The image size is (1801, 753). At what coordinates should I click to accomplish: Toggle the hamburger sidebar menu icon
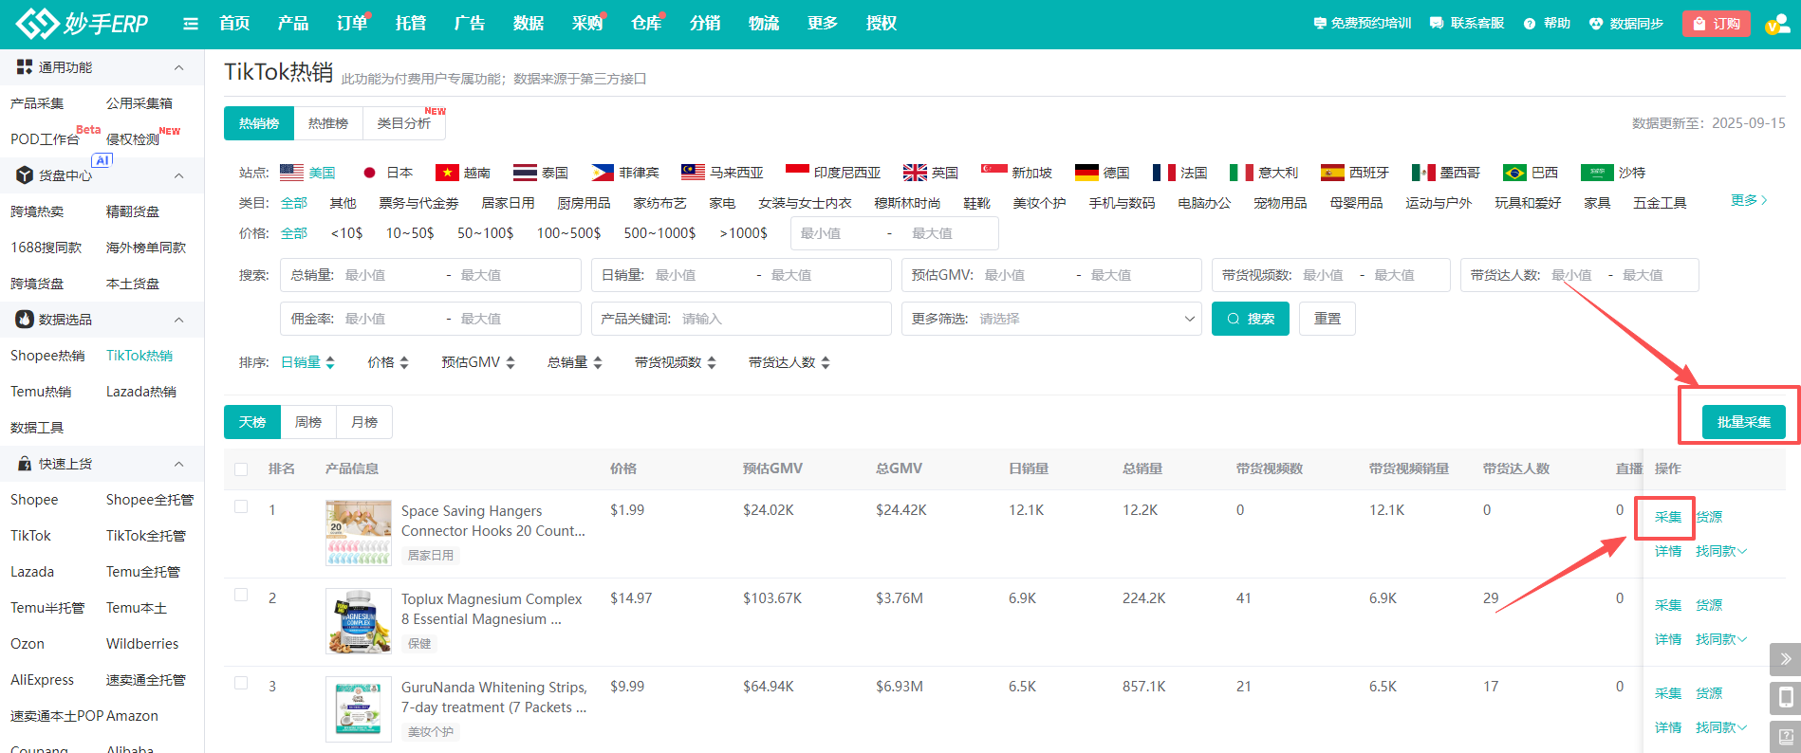point(191,24)
